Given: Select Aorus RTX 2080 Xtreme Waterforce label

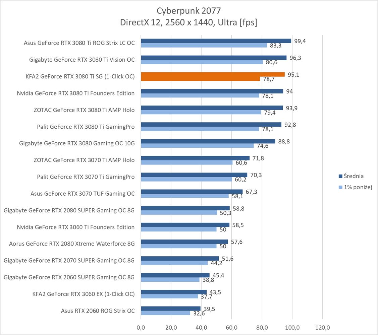Looking at the screenshot, I should pyautogui.click(x=72, y=244).
